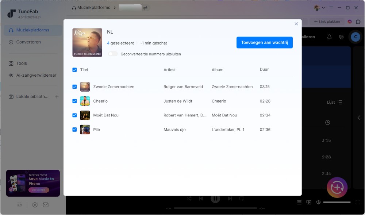Switch the Lijst view option

334,102
